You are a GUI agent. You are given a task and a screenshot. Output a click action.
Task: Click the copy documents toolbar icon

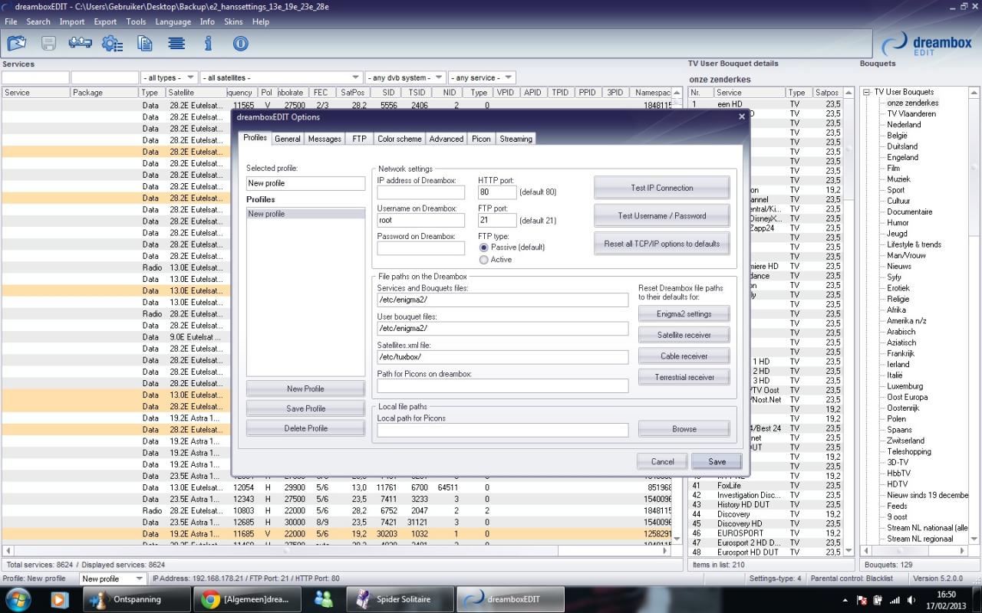tap(144, 44)
